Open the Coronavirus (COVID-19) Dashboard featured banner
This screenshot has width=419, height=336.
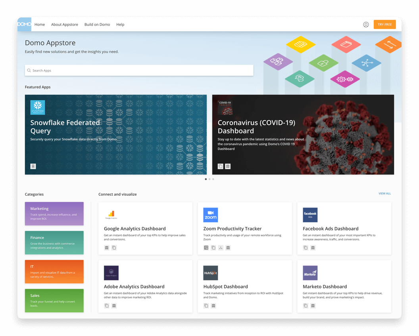click(x=303, y=135)
